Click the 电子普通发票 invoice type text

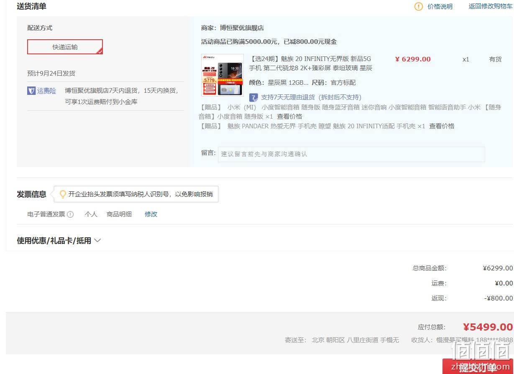click(46, 214)
